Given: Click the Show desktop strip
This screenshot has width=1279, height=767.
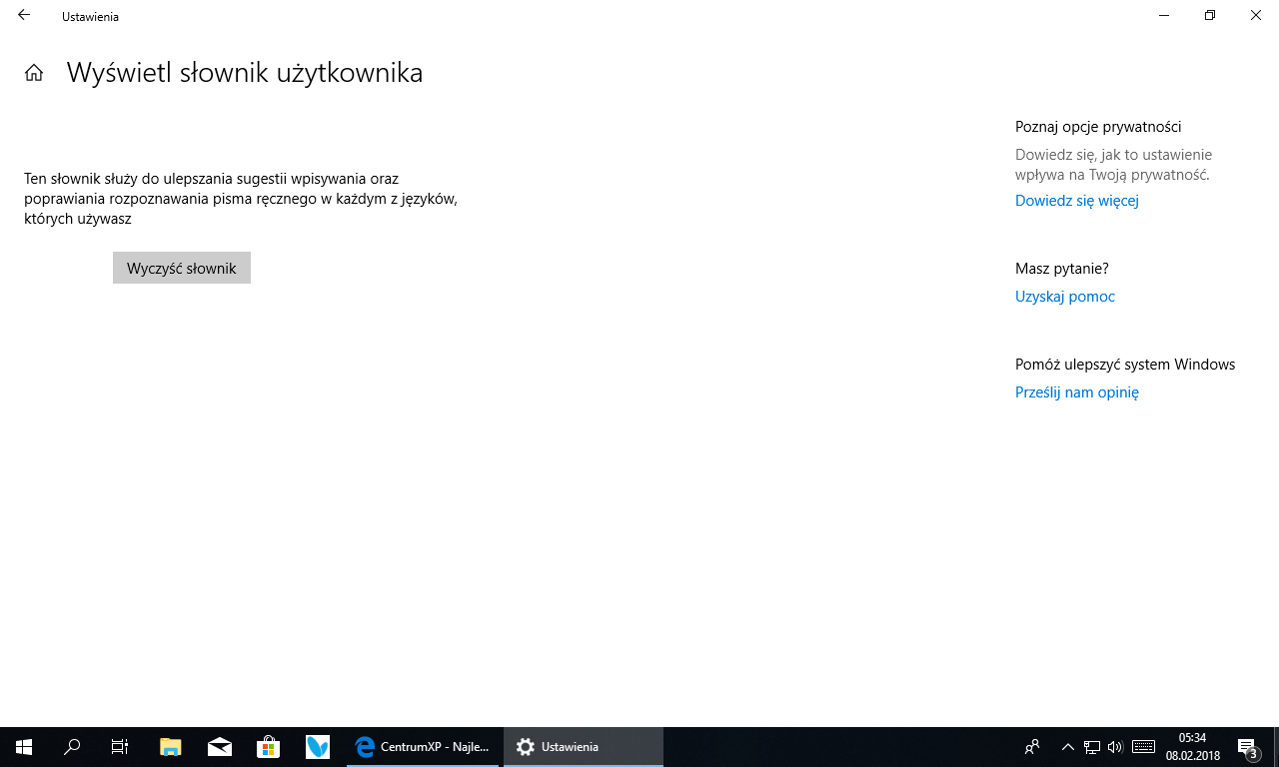Looking at the screenshot, I should click(1276, 747).
